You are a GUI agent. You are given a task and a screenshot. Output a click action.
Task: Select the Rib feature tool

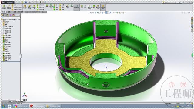click(55, 5)
